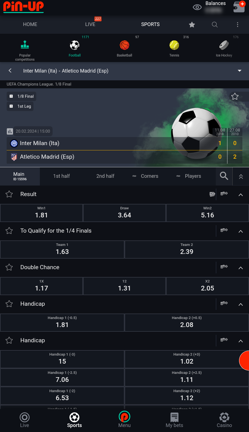249x432 pixels.
Task: Add funds with the wallet icon
Action: [x=239, y=7]
